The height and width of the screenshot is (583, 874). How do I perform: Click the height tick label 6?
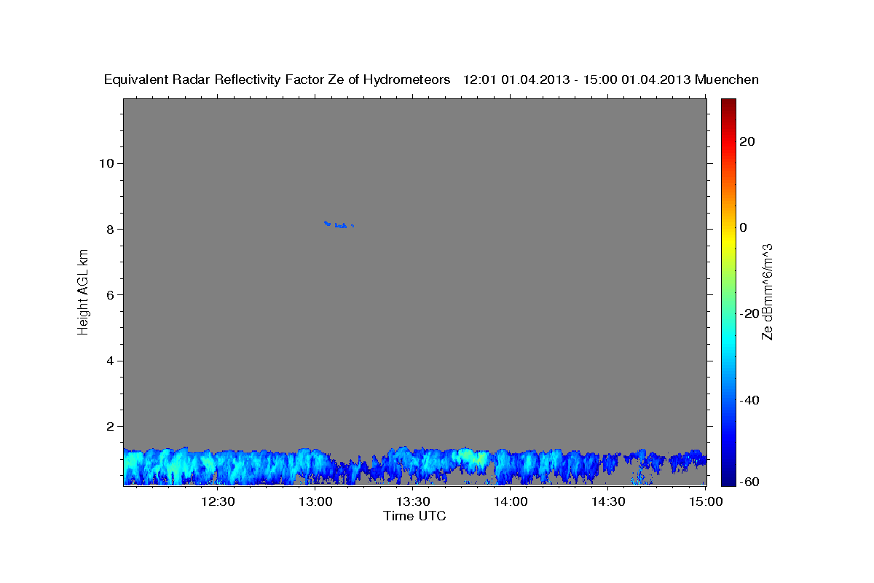click(109, 295)
